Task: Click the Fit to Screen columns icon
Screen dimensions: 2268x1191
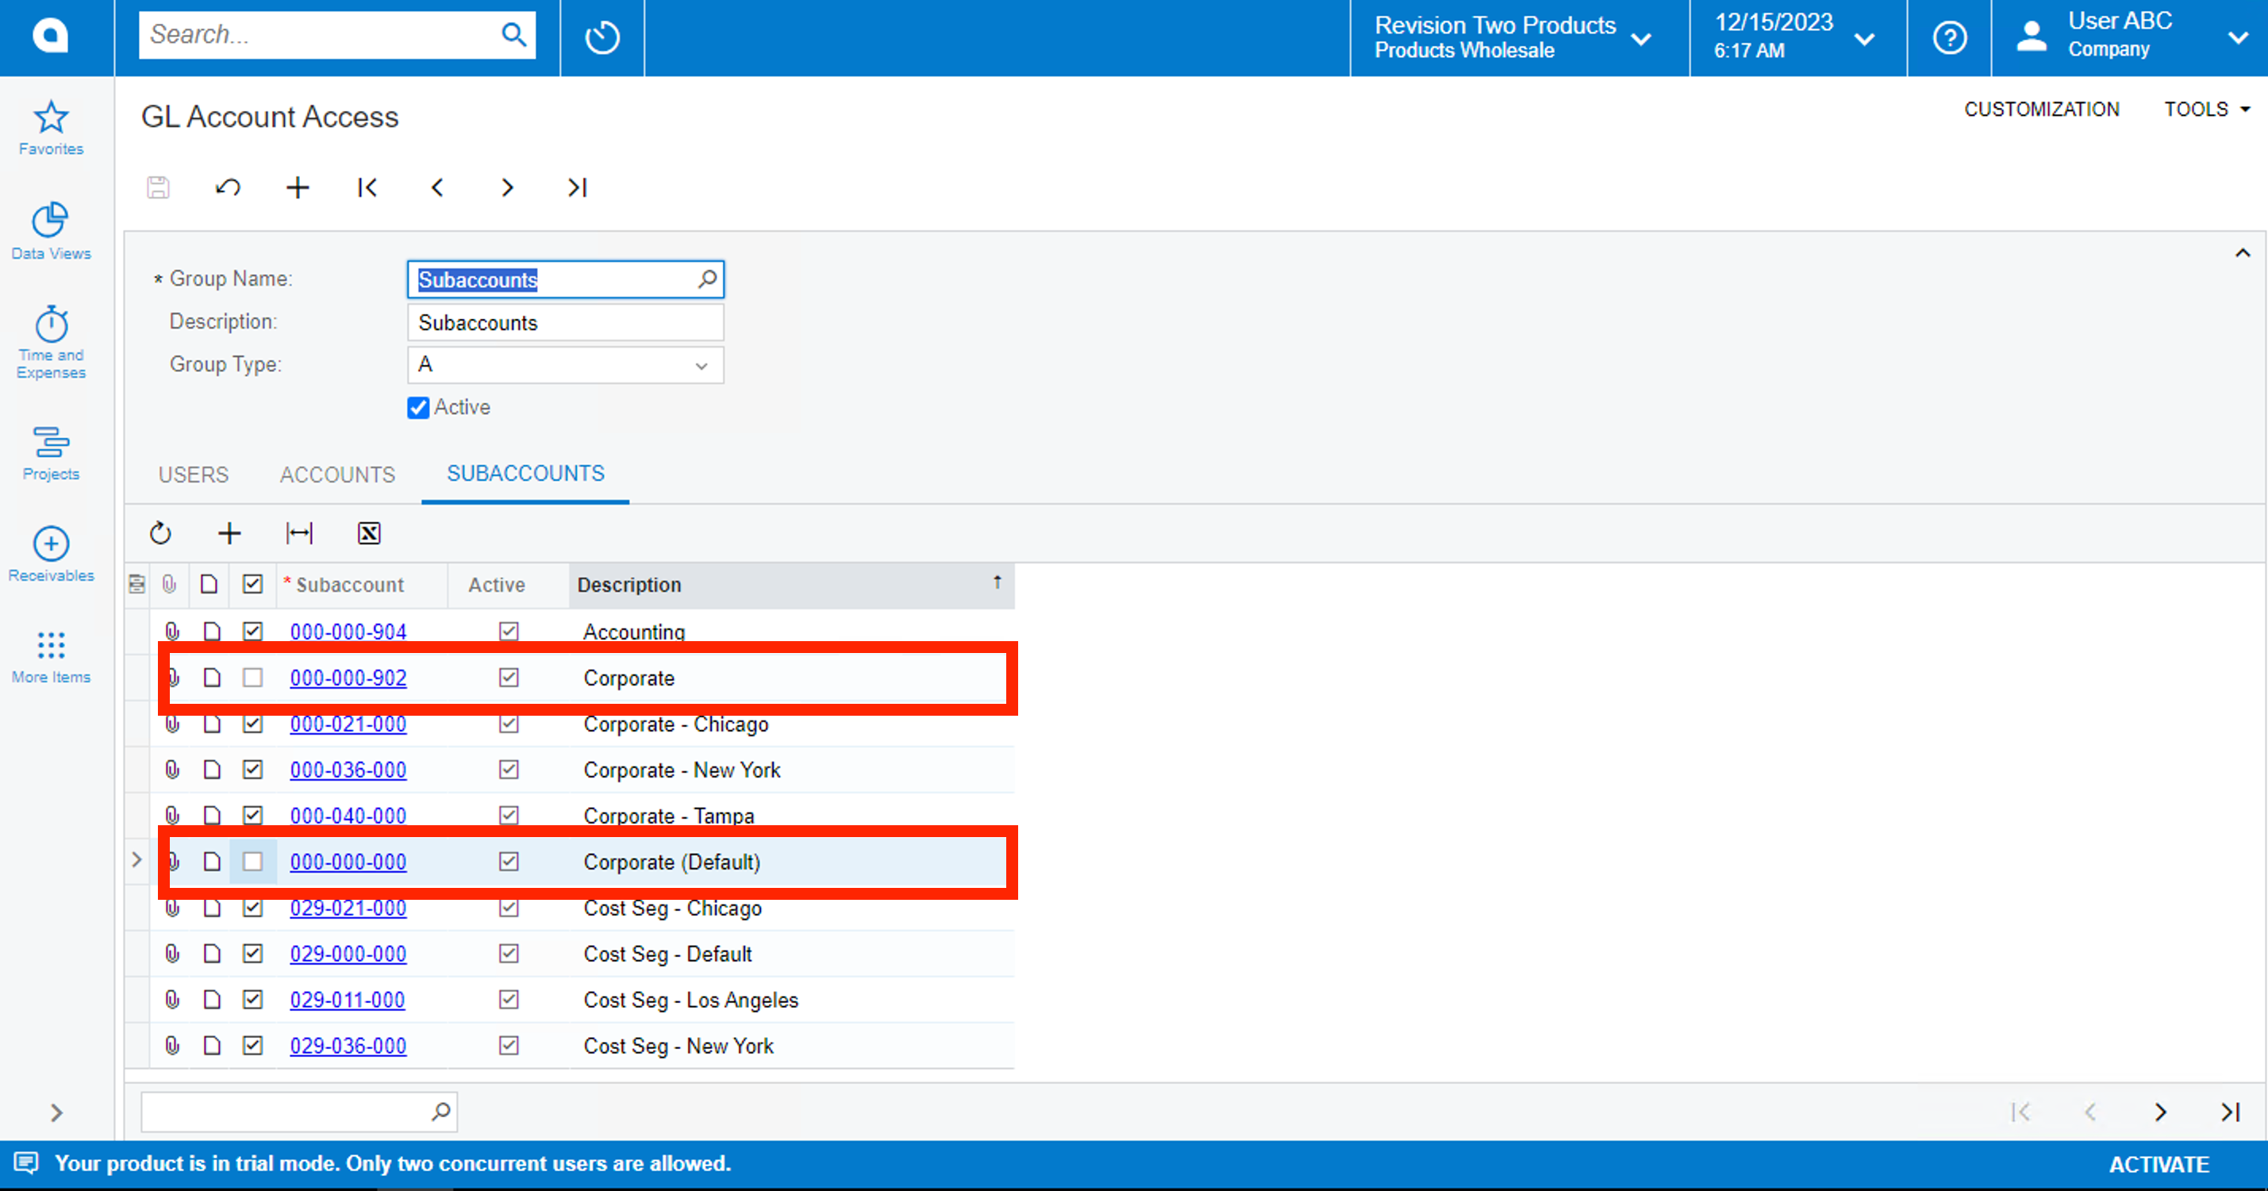Action: coord(299,532)
